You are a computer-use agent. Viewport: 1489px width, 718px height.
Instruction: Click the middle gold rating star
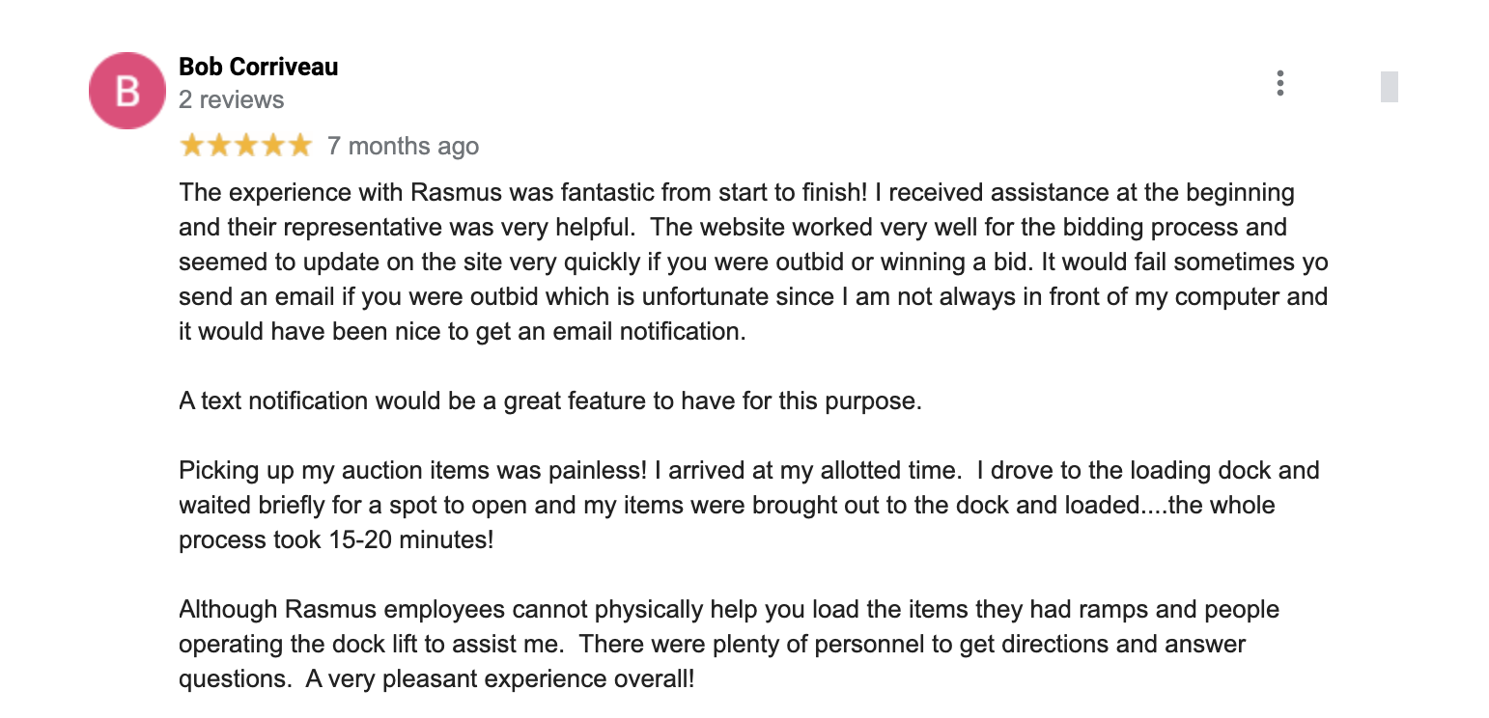[246, 146]
